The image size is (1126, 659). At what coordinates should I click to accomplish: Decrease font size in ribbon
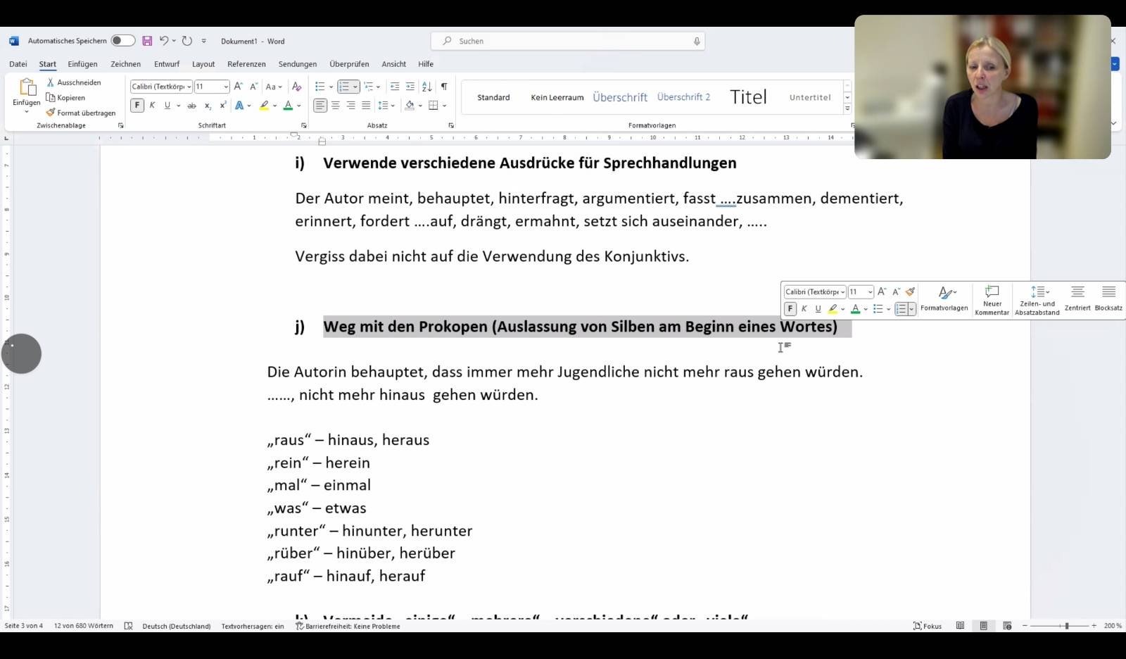click(x=253, y=86)
